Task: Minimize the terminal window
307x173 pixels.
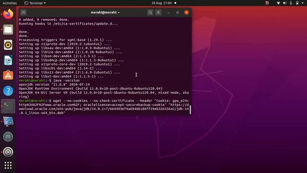Action: [x=168, y=12]
